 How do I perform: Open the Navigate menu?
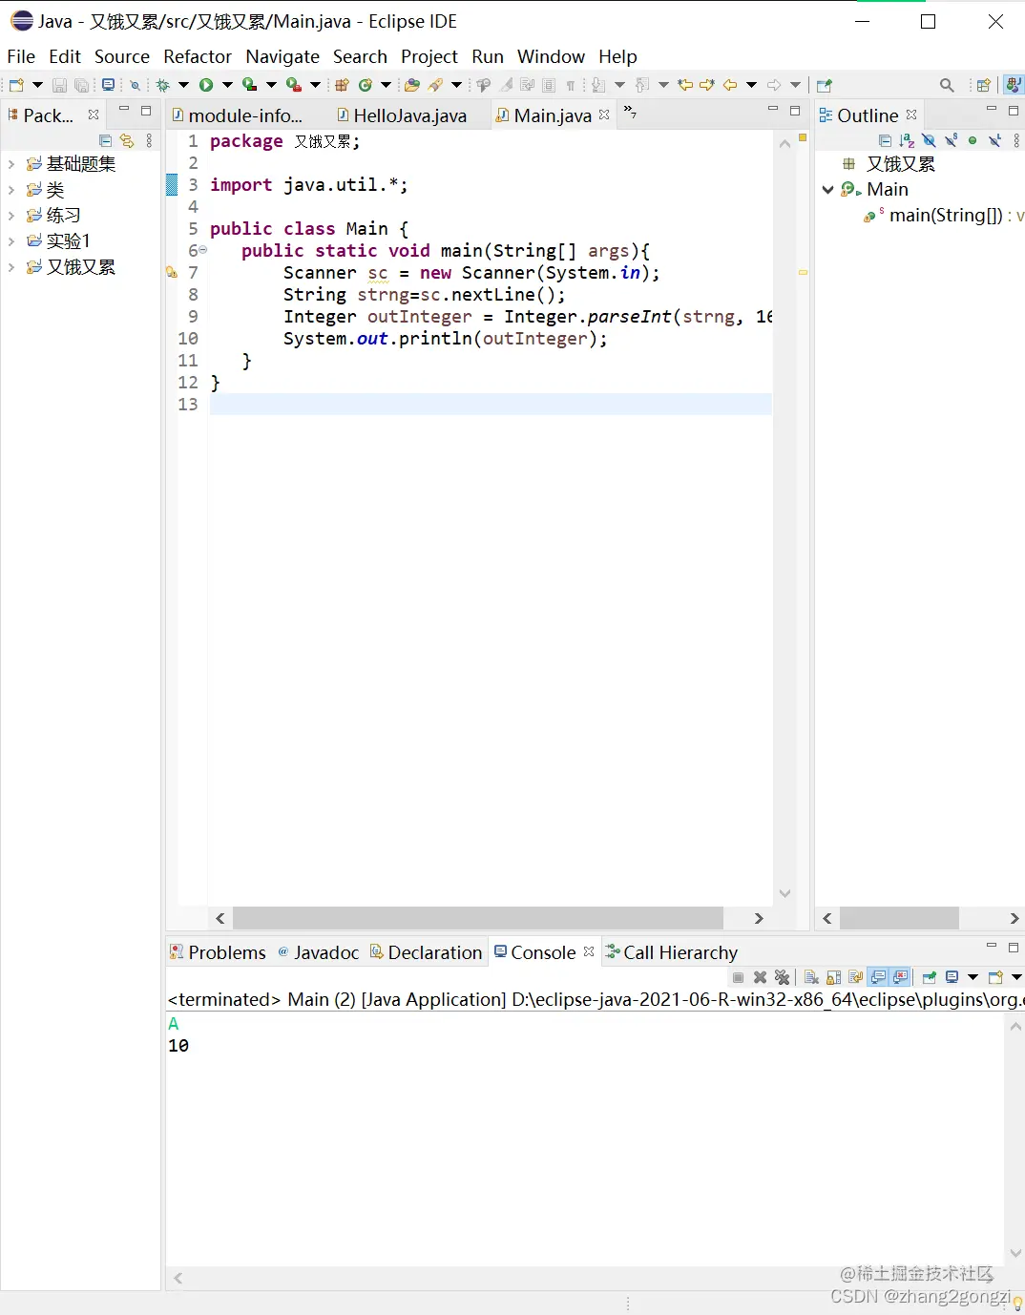[x=282, y=56]
